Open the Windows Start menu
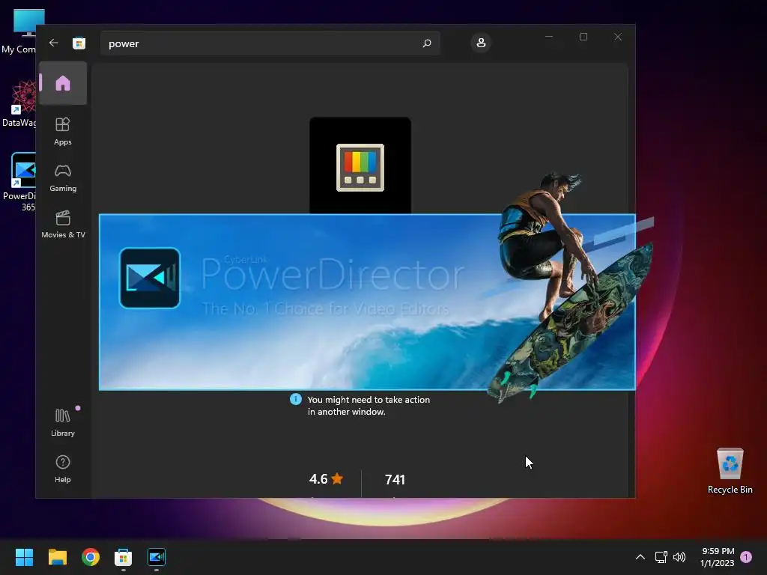 24,557
